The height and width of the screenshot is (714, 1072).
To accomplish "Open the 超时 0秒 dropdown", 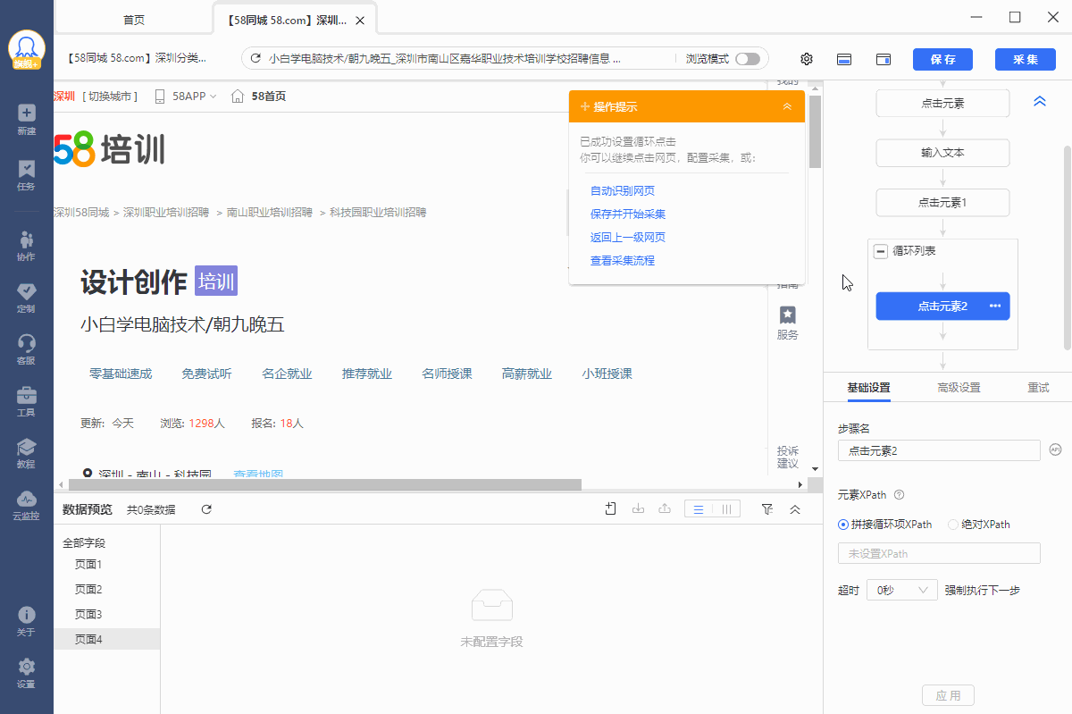I will [x=901, y=590].
